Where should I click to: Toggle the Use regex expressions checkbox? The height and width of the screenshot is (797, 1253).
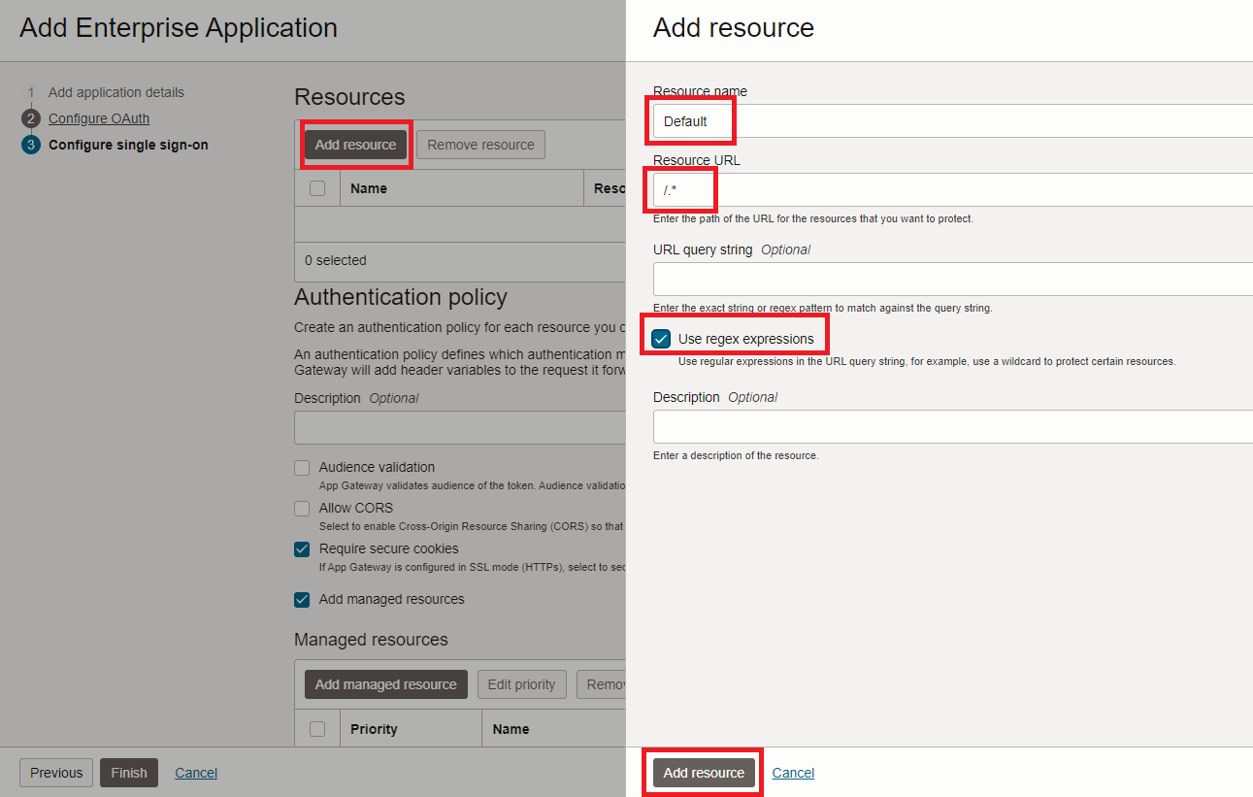click(661, 339)
